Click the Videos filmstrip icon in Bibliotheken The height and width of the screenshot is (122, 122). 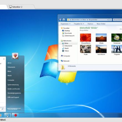[63, 51]
